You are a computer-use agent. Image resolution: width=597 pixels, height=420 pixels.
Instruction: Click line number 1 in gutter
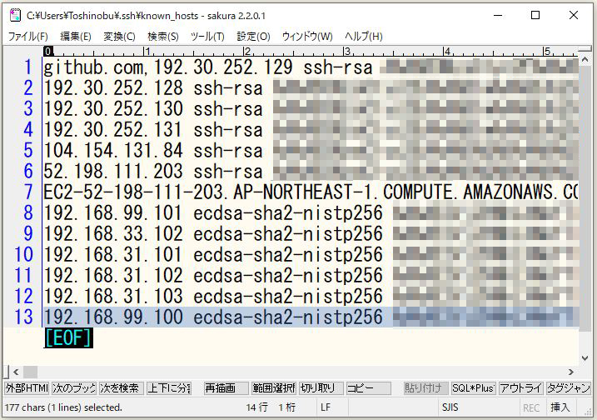point(28,67)
